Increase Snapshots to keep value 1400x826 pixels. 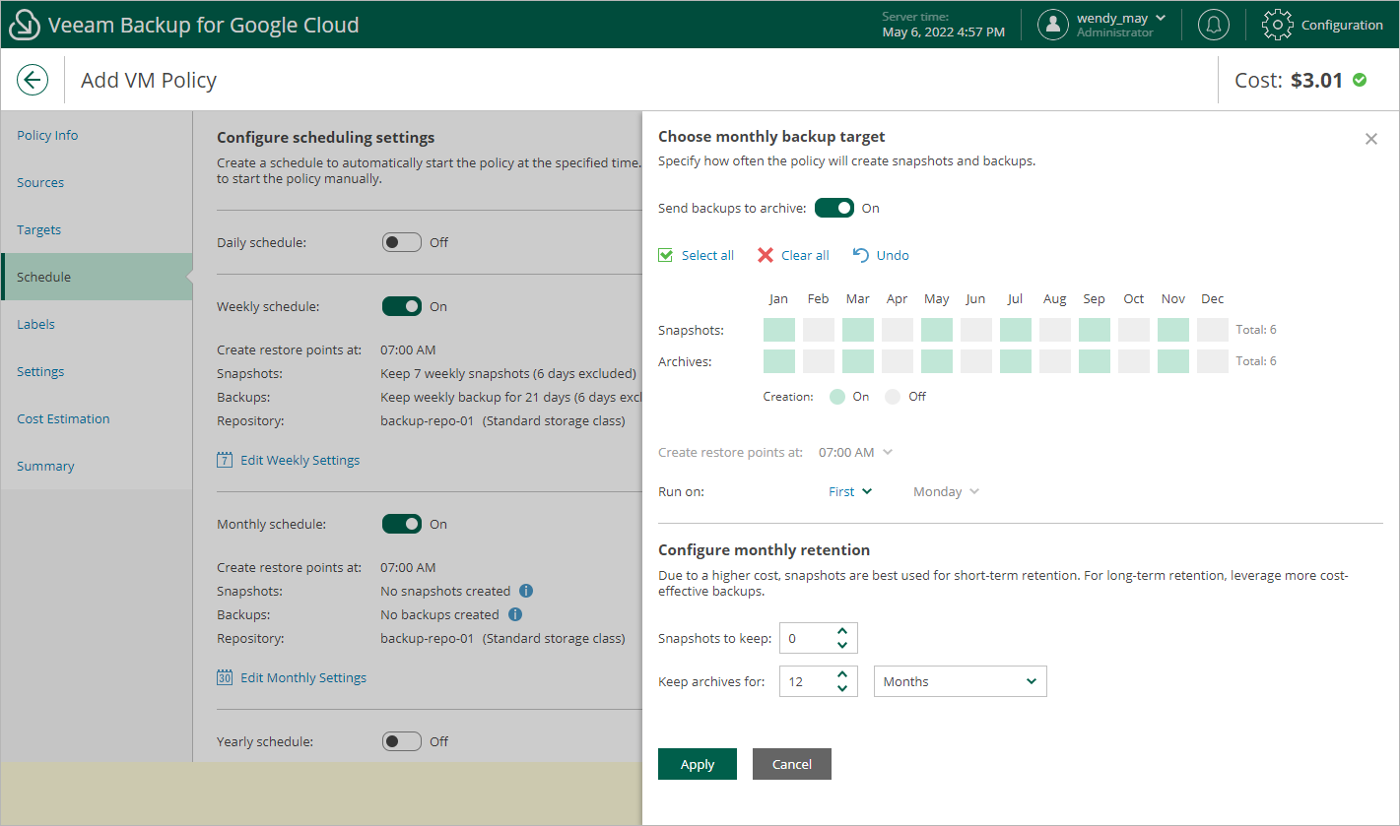[842, 631]
